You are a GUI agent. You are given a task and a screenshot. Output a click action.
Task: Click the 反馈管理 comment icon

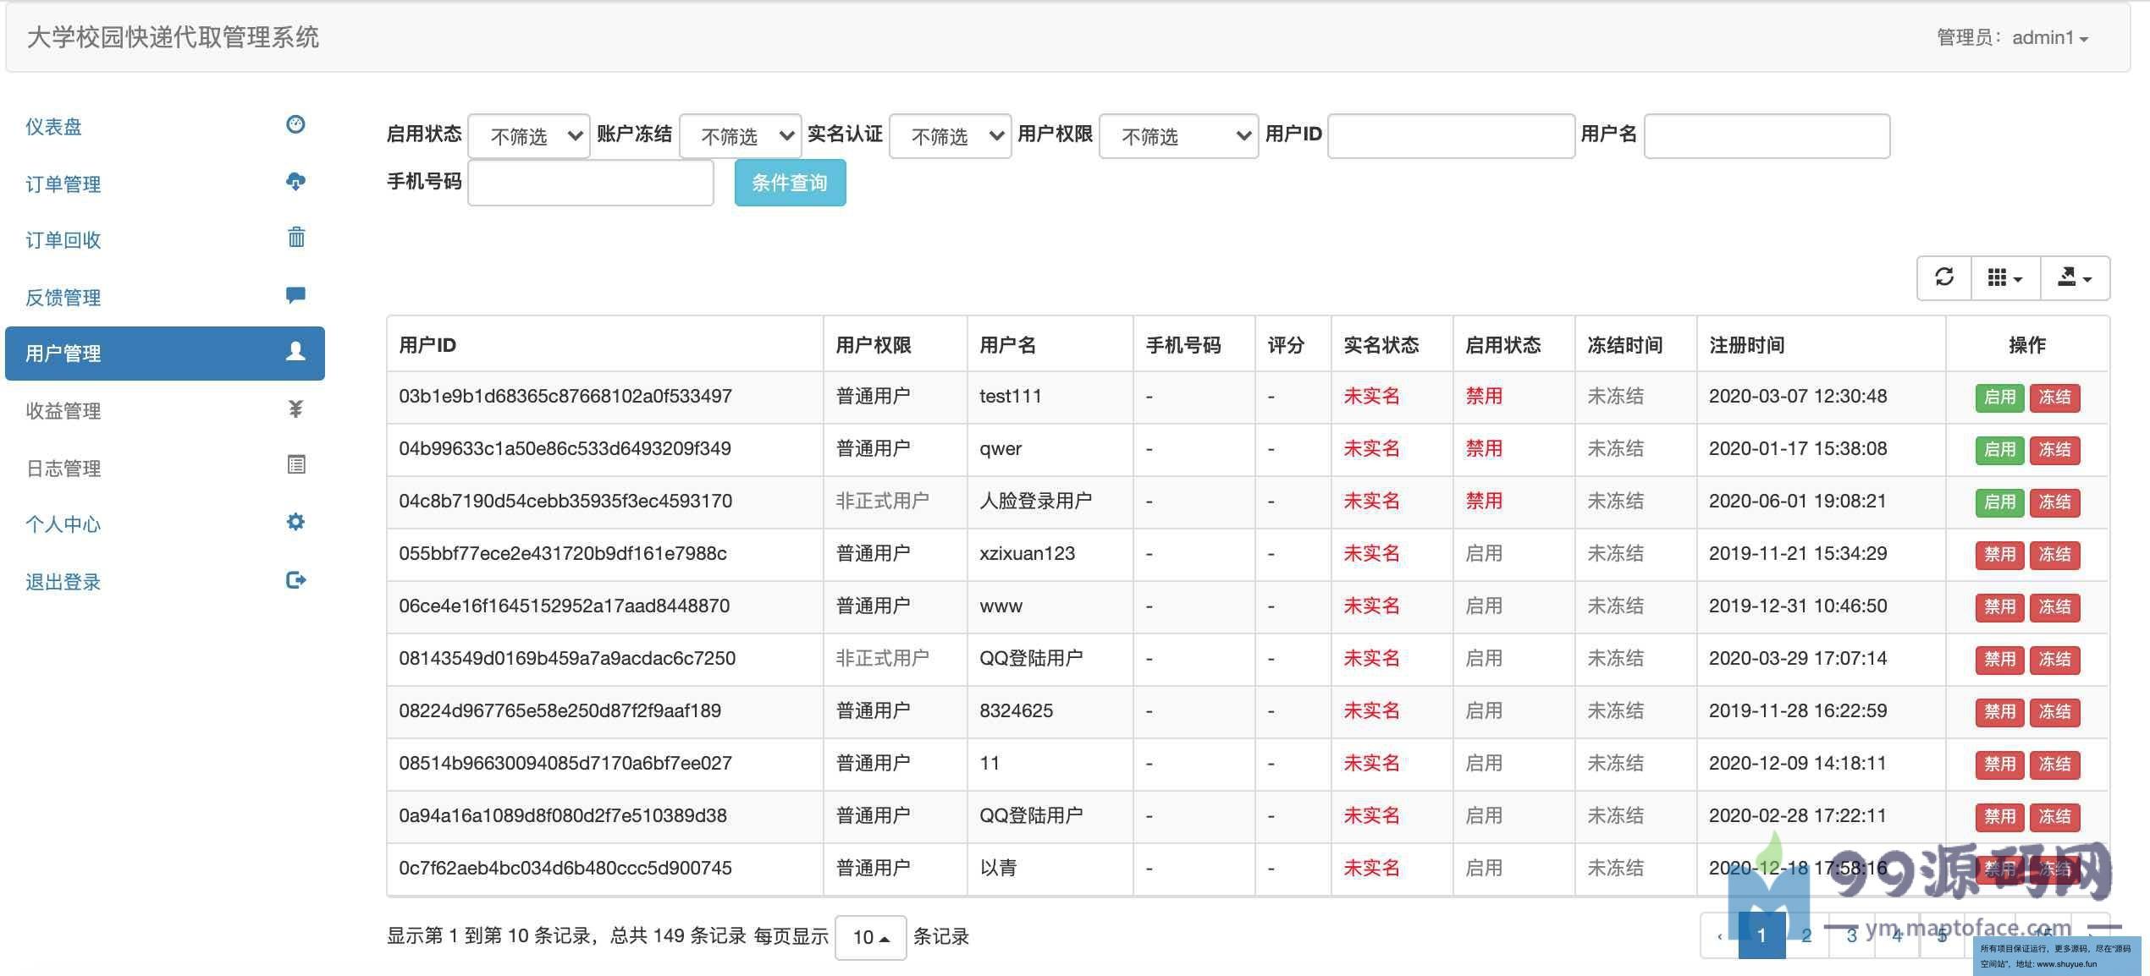(x=295, y=295)
